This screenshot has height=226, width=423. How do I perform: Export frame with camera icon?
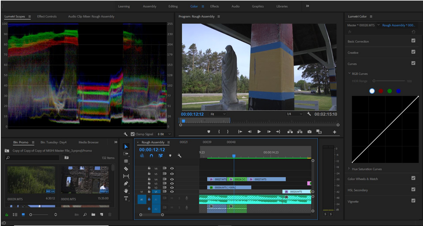(x=309, y=132)
